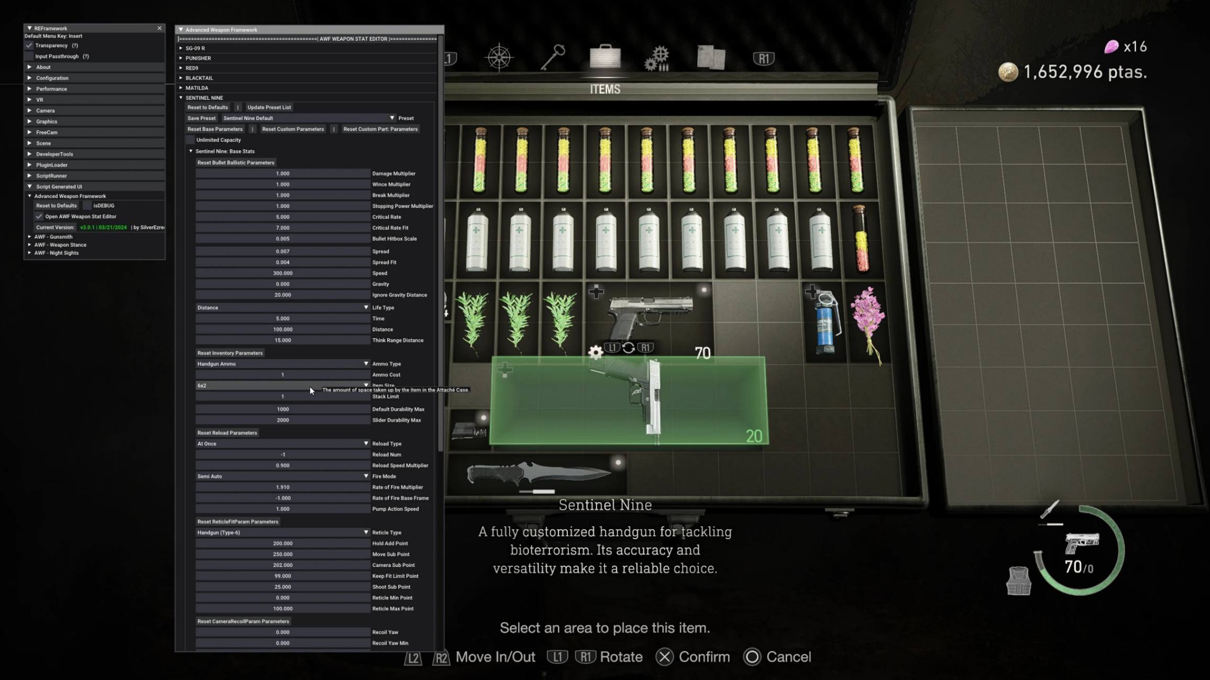
Task: Open the key items tab icon
Action: 553,57
